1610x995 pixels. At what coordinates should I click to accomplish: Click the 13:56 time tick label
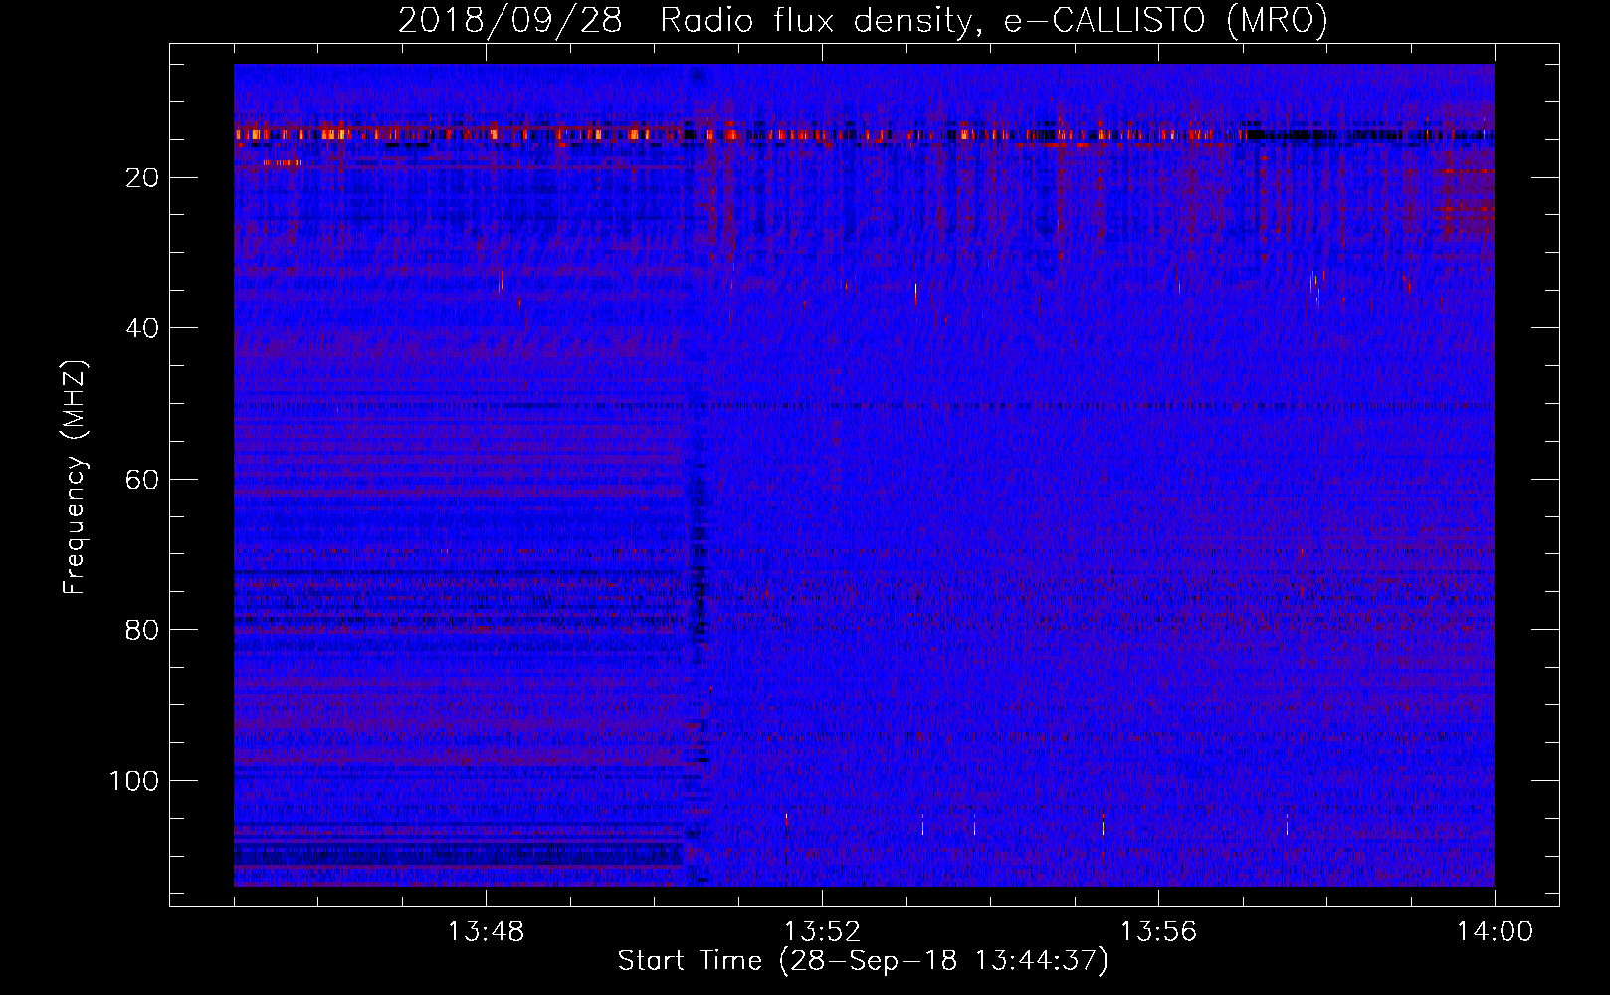1158,932
